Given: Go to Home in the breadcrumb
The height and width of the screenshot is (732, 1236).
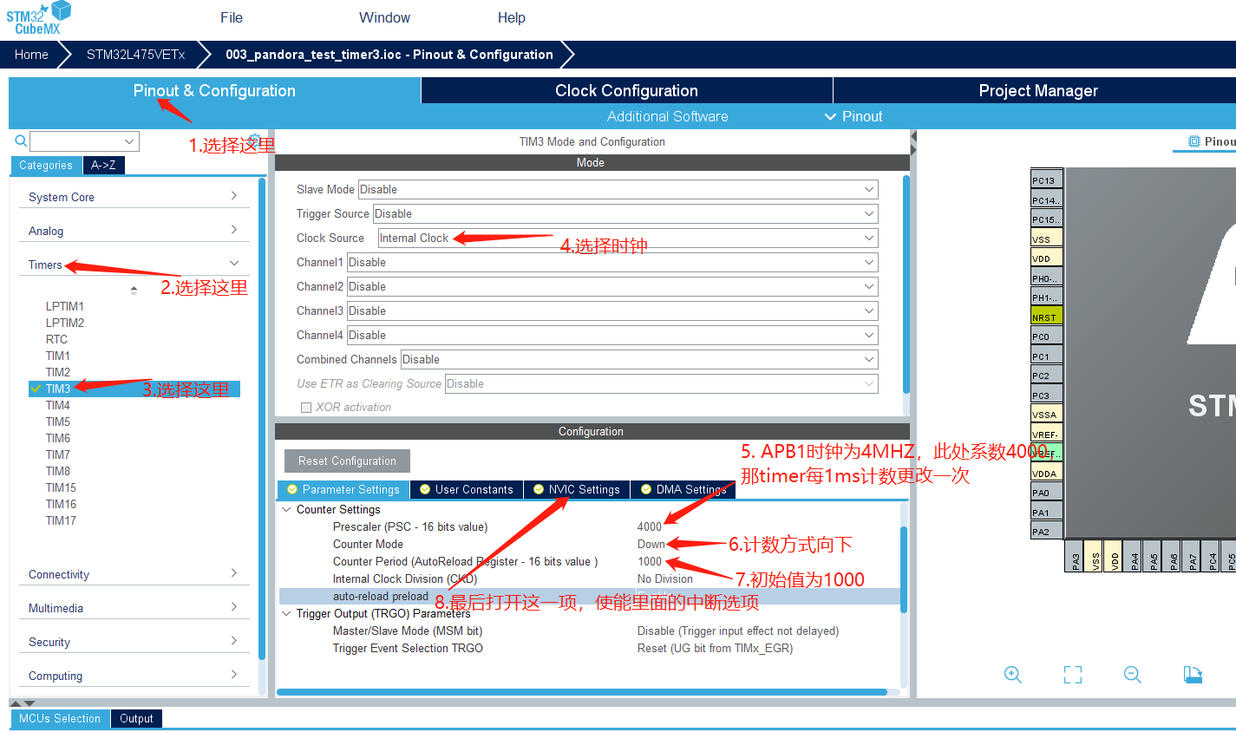Looking at the screenshot, I should [x=31, y=55].
